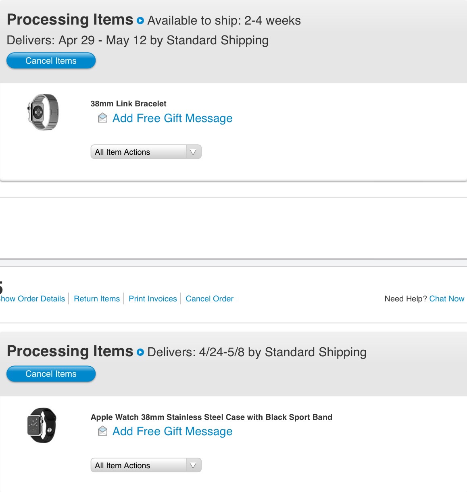The height and width of the screenshot is (492, 467).
Task: Click the 38mm Link Bracelet item title
Action: [x=128, y=104]
